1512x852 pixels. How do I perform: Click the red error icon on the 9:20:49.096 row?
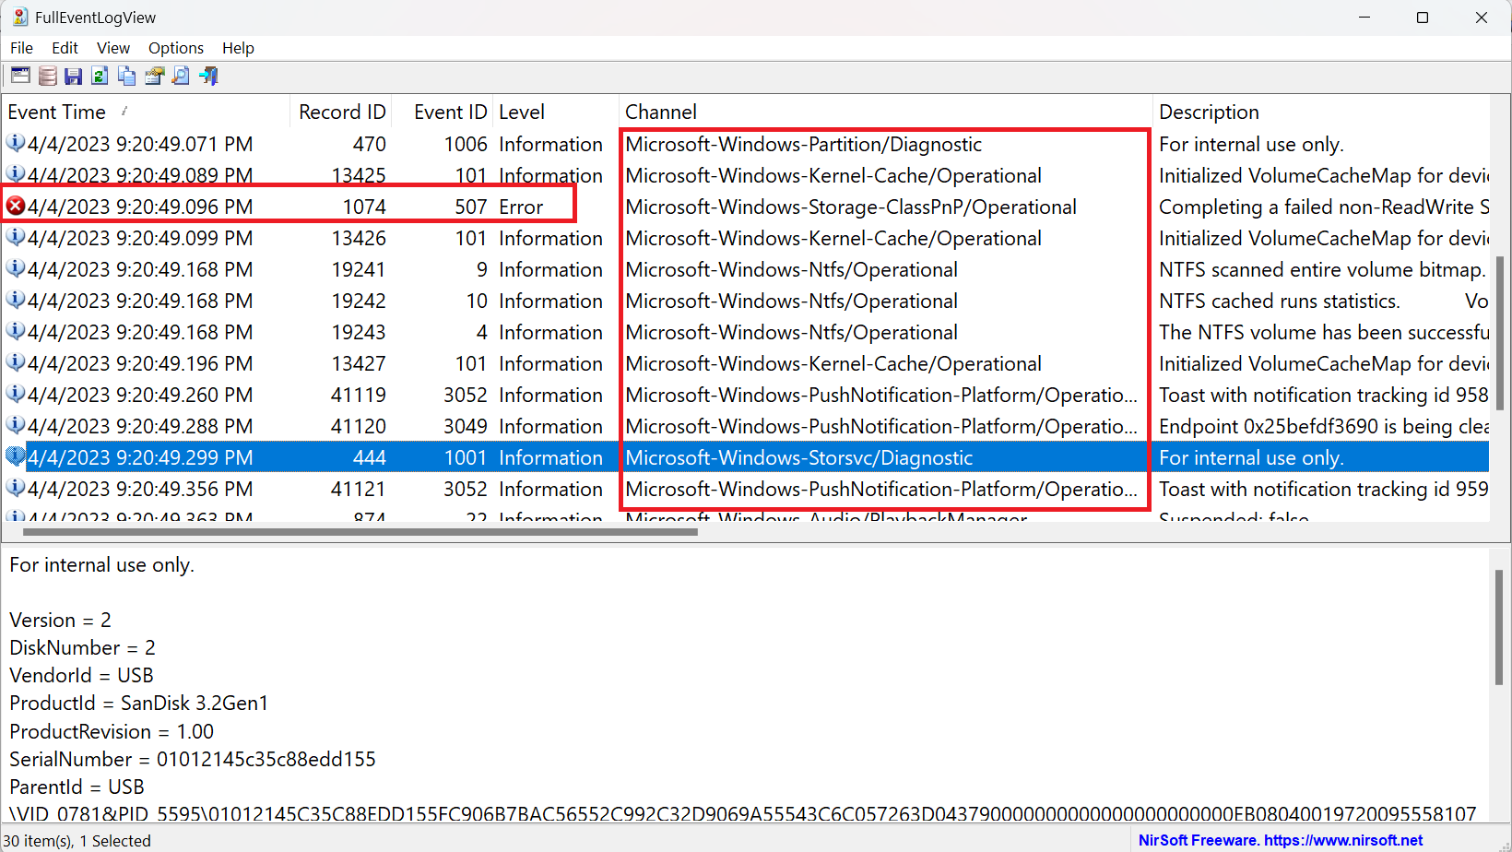coord(16,207)
